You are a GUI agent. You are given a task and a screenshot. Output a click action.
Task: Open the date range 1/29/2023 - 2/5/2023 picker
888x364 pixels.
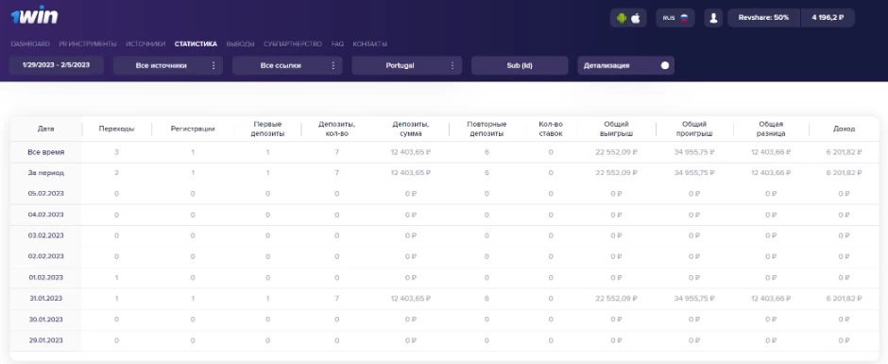click(x=56, y=65)
